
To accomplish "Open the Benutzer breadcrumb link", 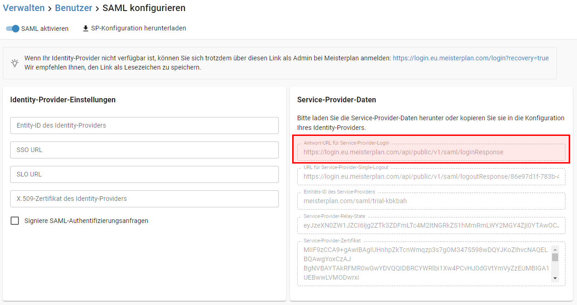I will click(x=74, y=8).
